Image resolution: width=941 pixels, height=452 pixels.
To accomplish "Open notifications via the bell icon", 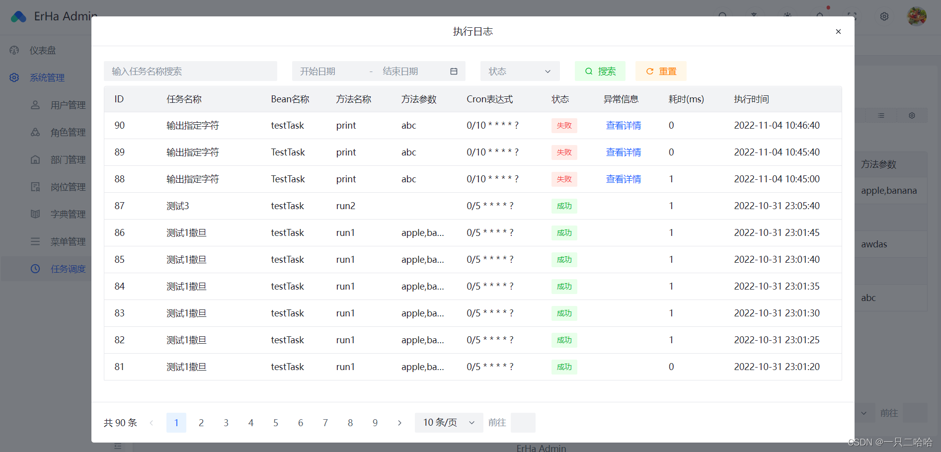I will [x=820, y=16].
